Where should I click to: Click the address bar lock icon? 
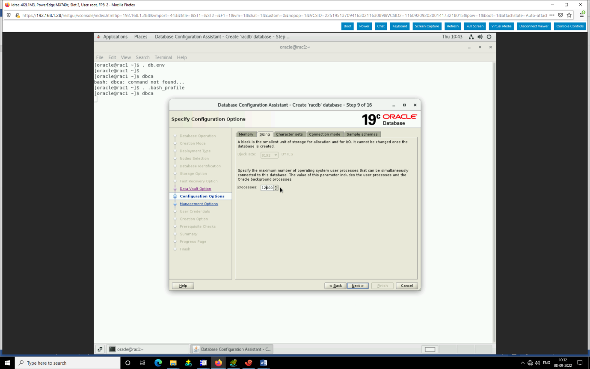(18, 15)
